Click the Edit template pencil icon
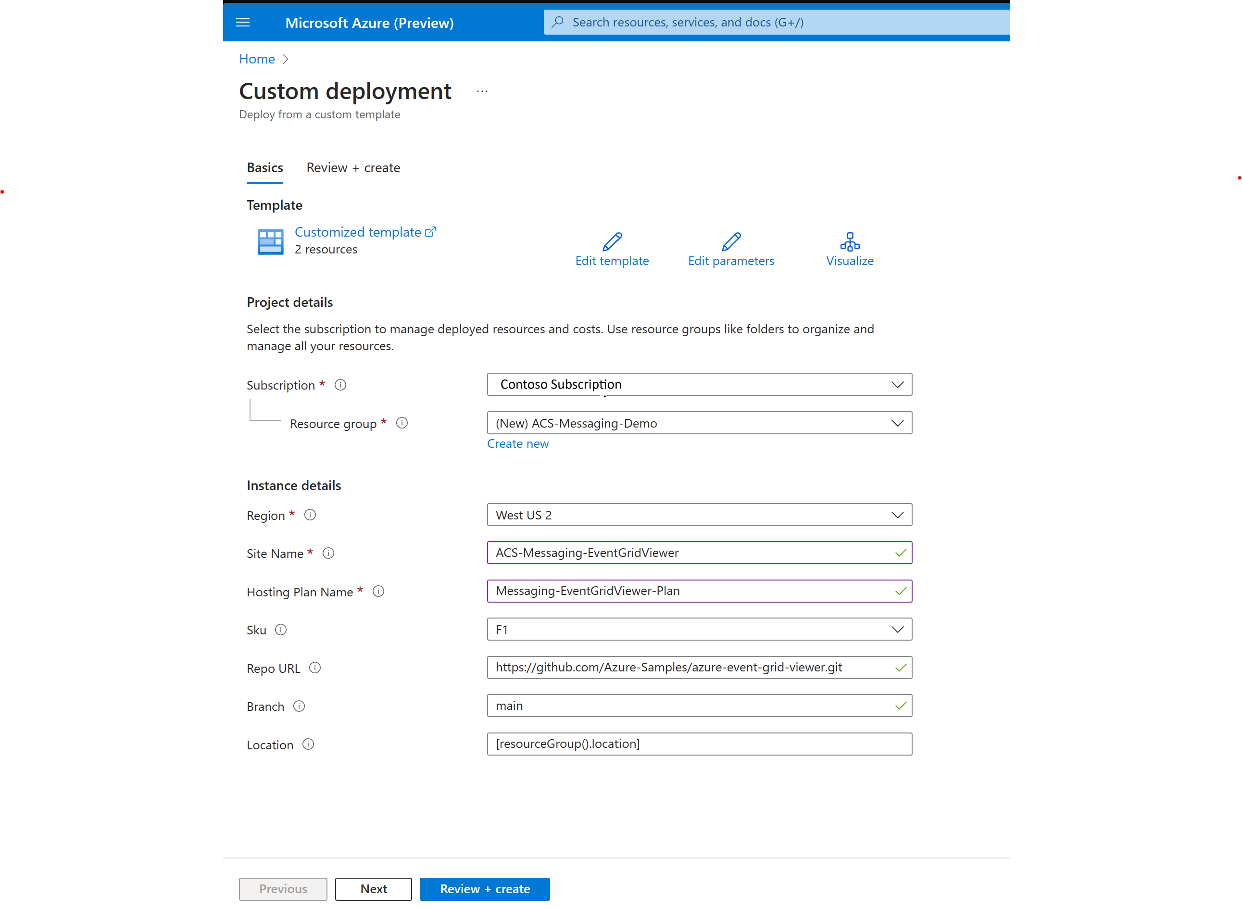 coord(612,241)
